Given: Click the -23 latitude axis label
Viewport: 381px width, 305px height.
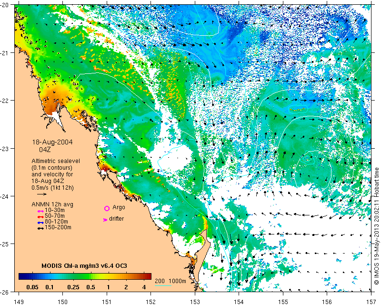Looking at the screenshot, I should (x=5, y=148).
